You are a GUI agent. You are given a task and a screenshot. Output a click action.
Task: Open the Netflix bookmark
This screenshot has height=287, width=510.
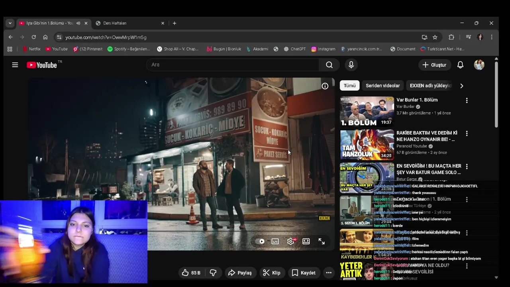click(x=31, y=49)
